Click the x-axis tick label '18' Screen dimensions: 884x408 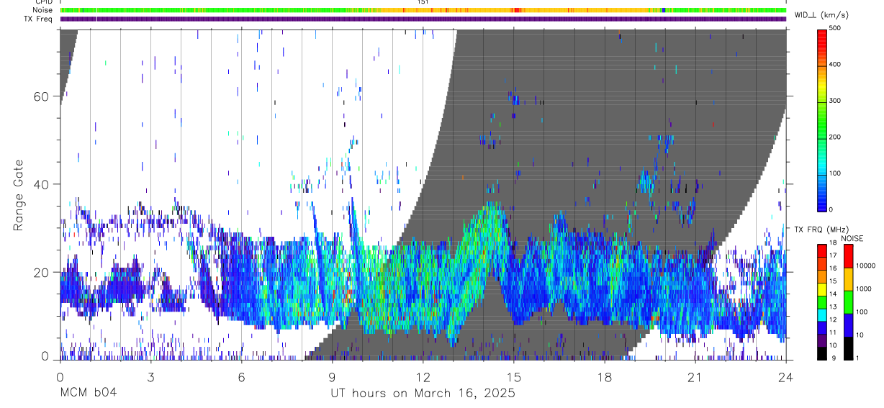coord(605,376)
